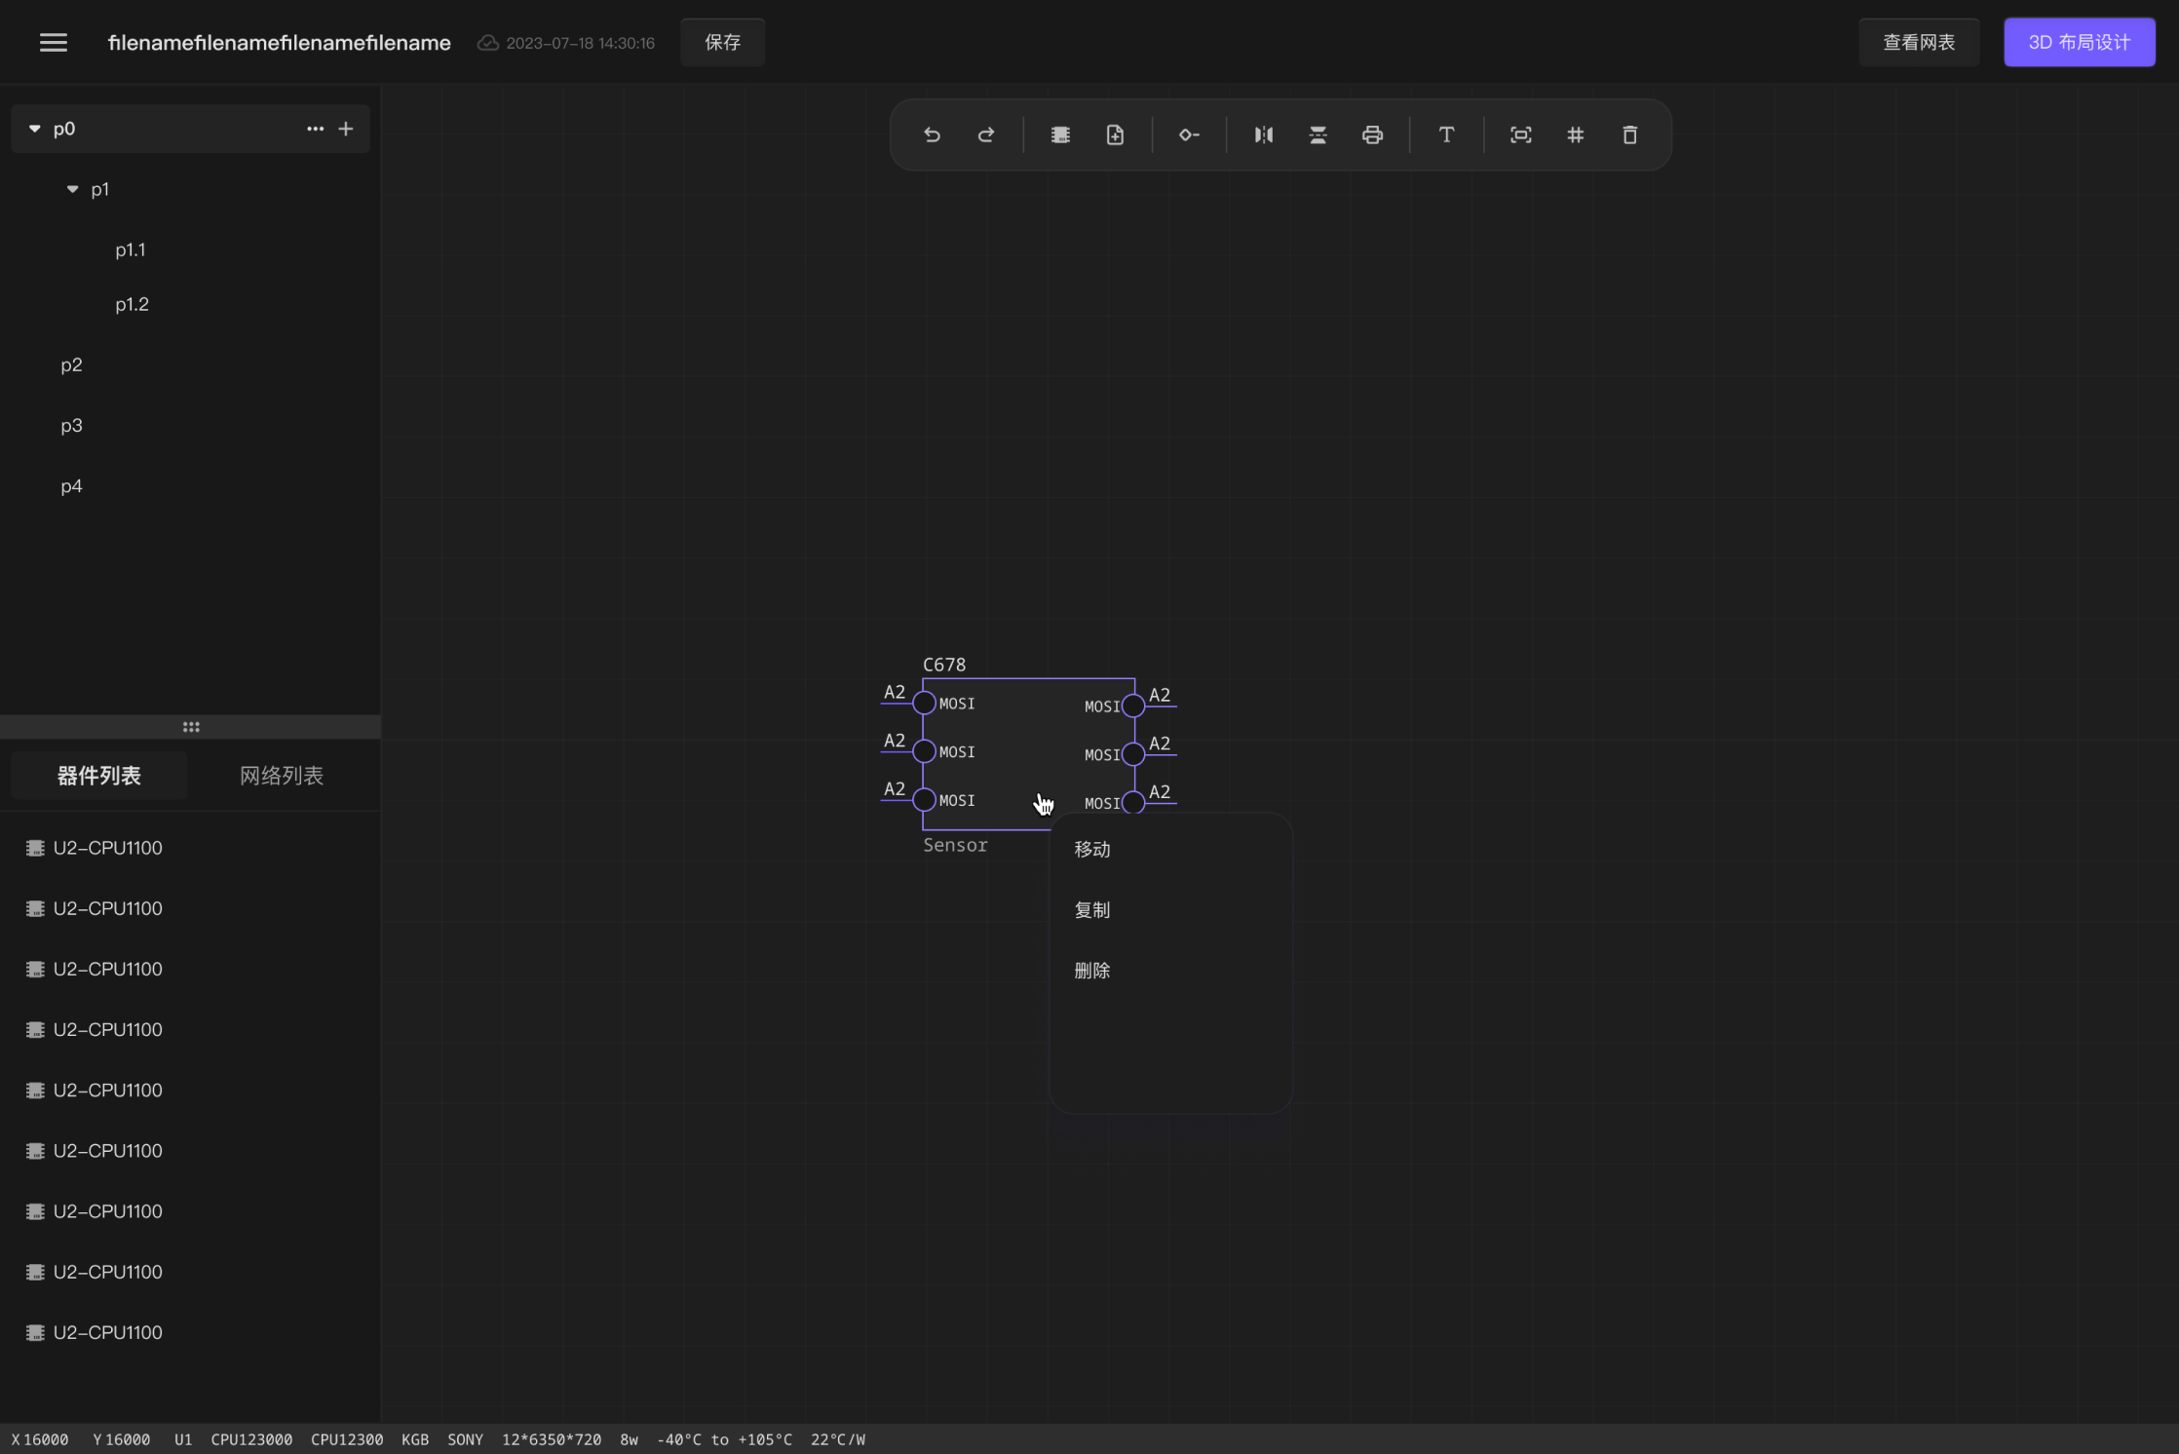This screenshot has height=1454, width=2179.
Task: Flip horizontally using the mirror icon
Action: pyautogui.click(x=1263, y=135)
